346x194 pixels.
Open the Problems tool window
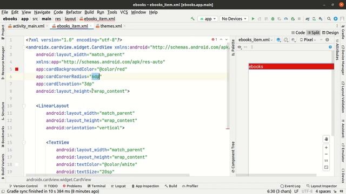coord(72,186)
